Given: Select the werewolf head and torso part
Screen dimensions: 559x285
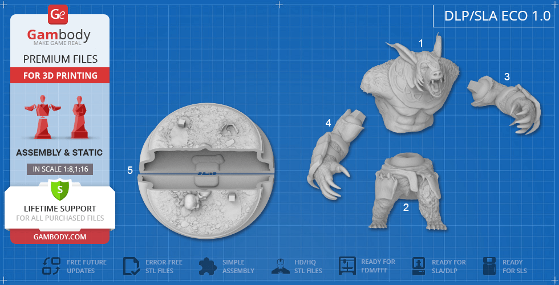Looking at the screenshot, I should 408,84.
